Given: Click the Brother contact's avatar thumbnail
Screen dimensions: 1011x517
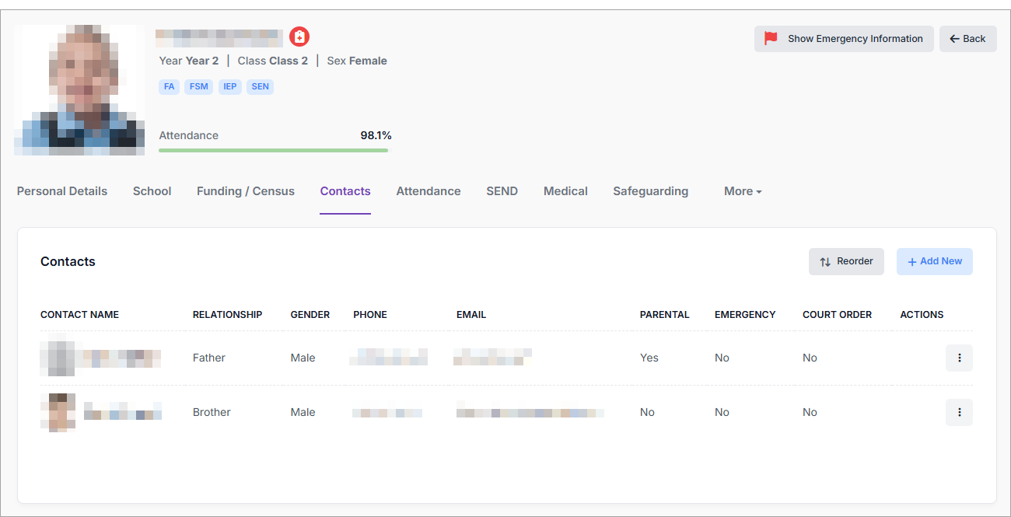Looking at the screenshot, I should pyautogui.click(x=58, y=412).
